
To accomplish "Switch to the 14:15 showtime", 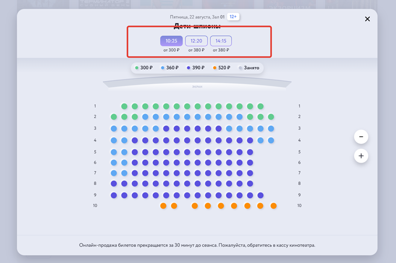I will pyautogui.click(x=221, y=41).
